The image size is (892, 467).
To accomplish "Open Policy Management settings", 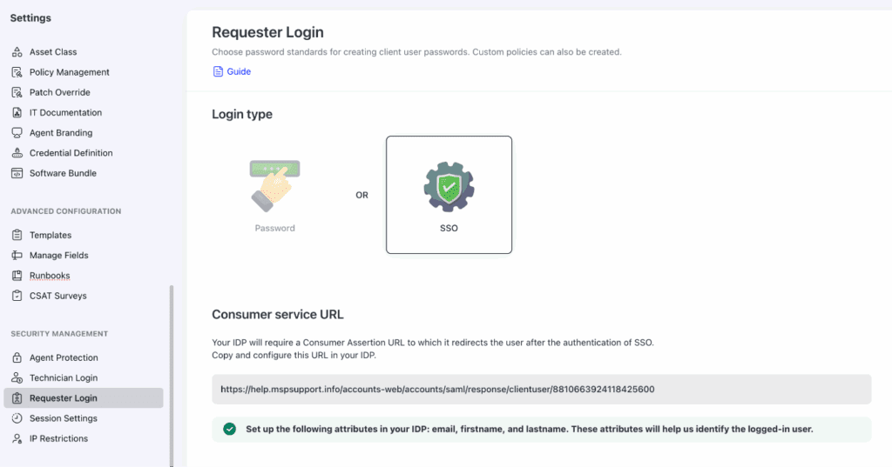I will pos(69,72).
